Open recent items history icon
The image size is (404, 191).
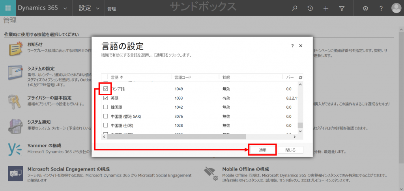click(310, 8)
